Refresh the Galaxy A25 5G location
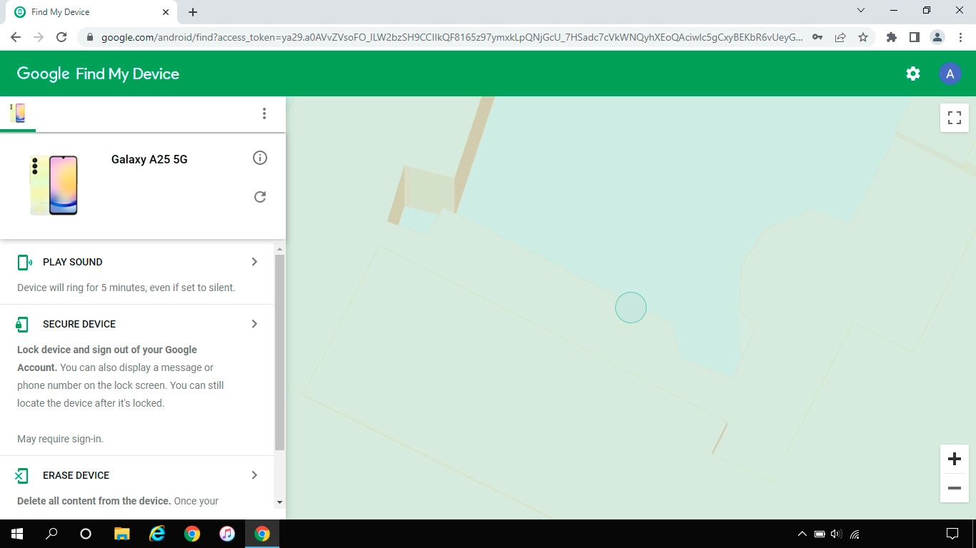The height and width of the screenshot is (548, 976). click(x=260, y=196)
